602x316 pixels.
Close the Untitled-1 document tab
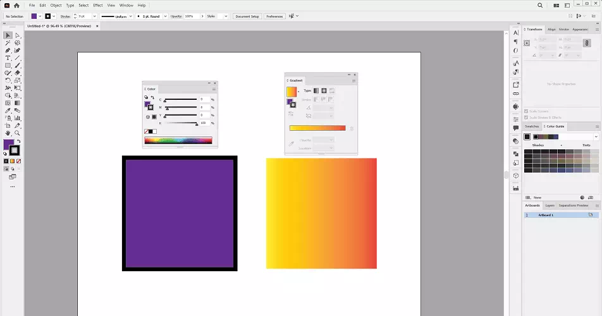coord(97,26)
